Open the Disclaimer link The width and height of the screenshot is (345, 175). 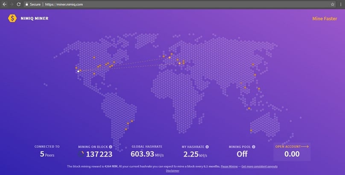tap(172, 171)
